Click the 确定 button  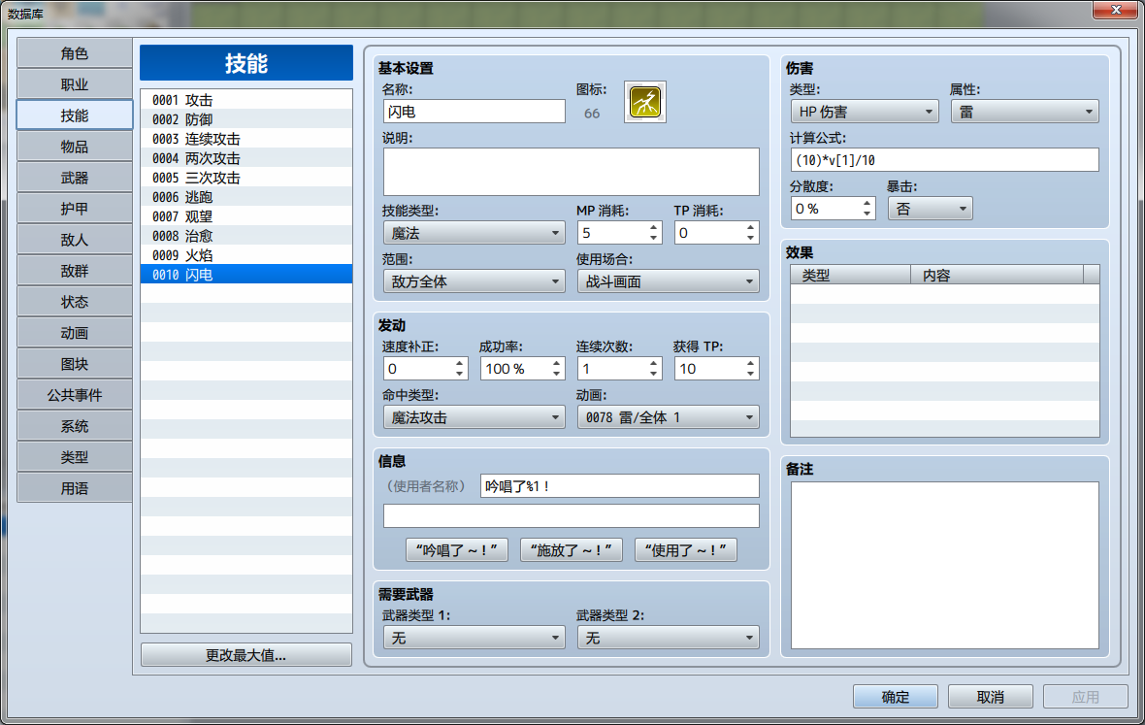point(896,697)
